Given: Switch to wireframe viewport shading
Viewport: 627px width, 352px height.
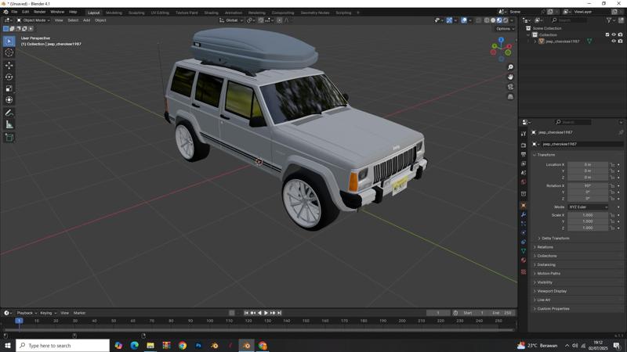Looking at the screenshot, I should (x=487, y=20).
